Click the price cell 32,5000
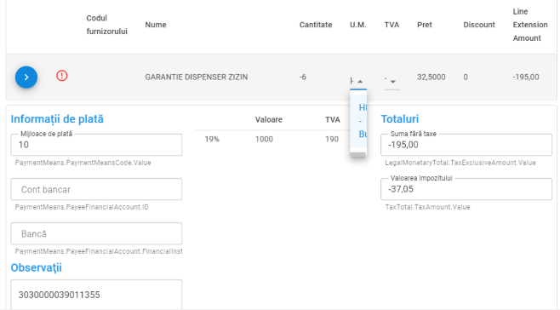The image size is (560, 310). (431, 77)
